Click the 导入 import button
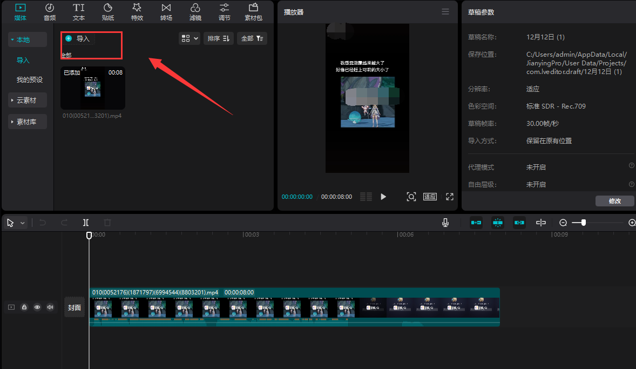 coord(78,38)
